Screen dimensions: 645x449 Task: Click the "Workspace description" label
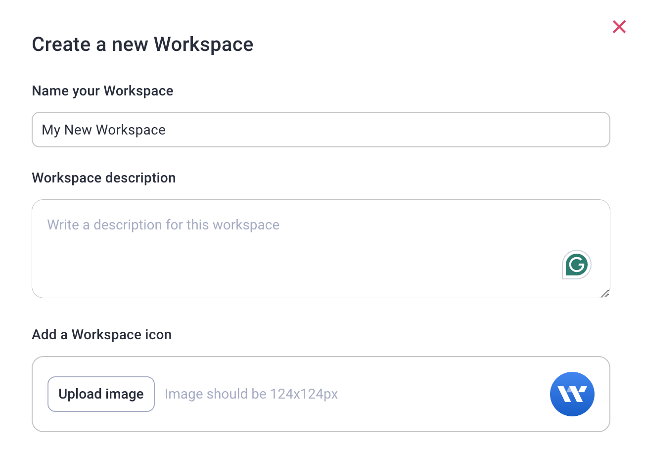tap(103, 178)
